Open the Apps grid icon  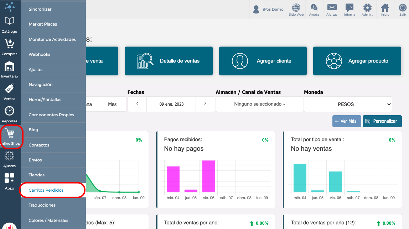click(9, 178)
